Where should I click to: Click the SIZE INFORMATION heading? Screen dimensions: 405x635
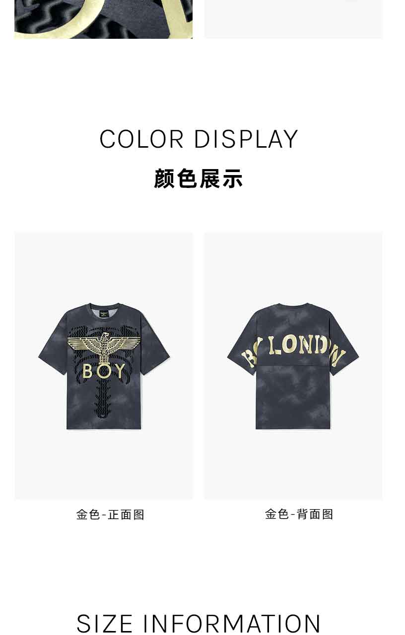point(199,624)
